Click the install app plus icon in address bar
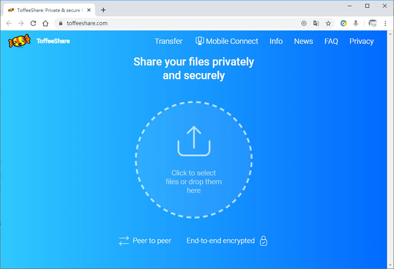The image size is (394, 269). point(304,23)
